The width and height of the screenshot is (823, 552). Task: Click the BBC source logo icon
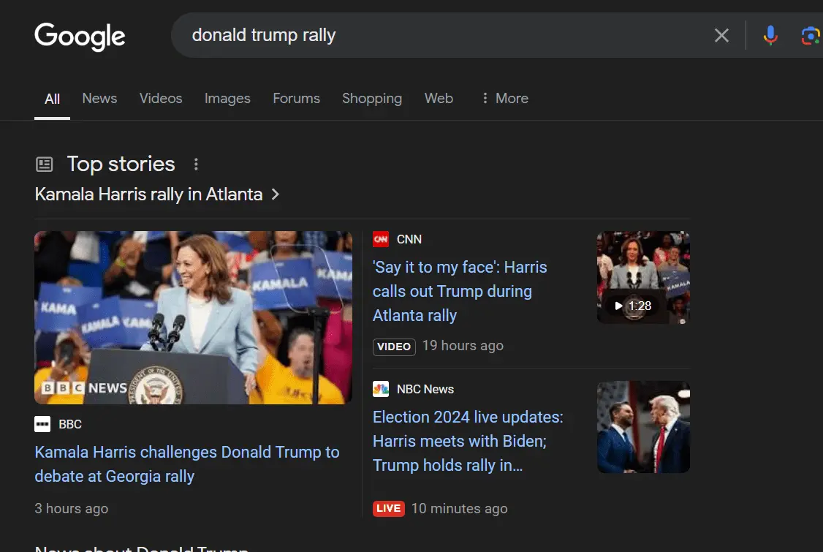[x=42, y=424]
